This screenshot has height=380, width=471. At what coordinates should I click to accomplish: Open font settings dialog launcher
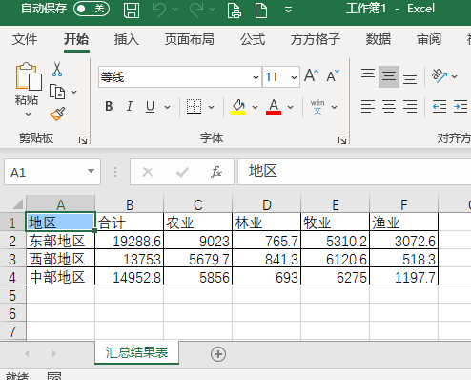(x=342, y=140)
